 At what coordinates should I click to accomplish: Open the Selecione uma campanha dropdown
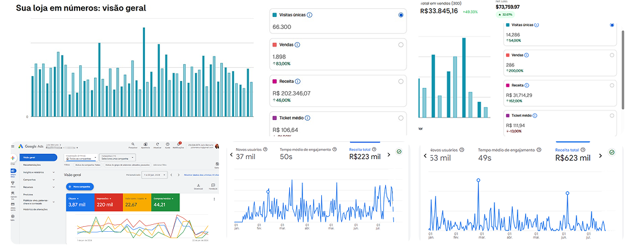point(117,158)
